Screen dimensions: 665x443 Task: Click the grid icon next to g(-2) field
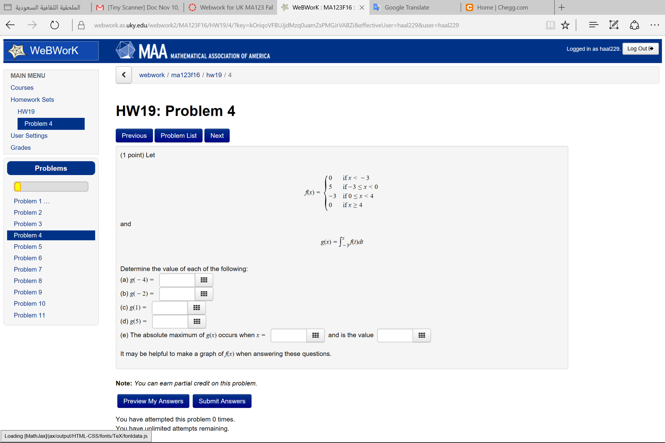coord(204,293)
